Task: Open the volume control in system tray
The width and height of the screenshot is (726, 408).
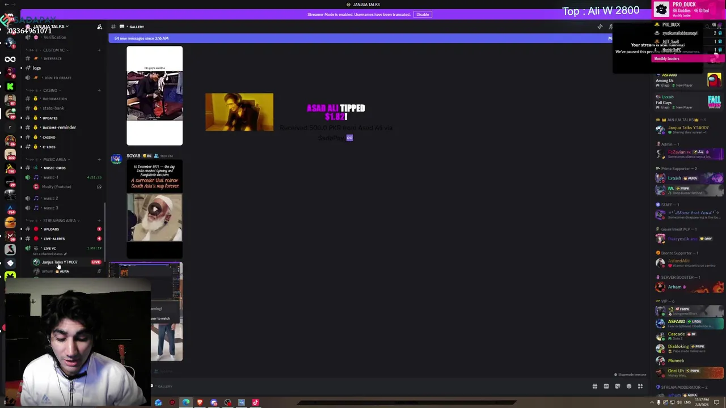Action: (679, 403)
